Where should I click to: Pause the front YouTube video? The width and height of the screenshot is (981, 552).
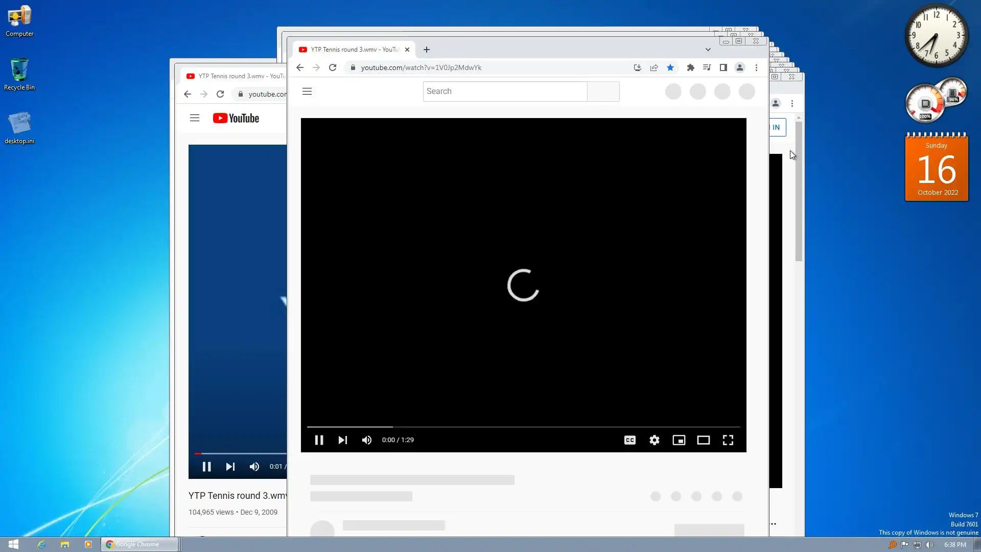(x=319, y=440)
